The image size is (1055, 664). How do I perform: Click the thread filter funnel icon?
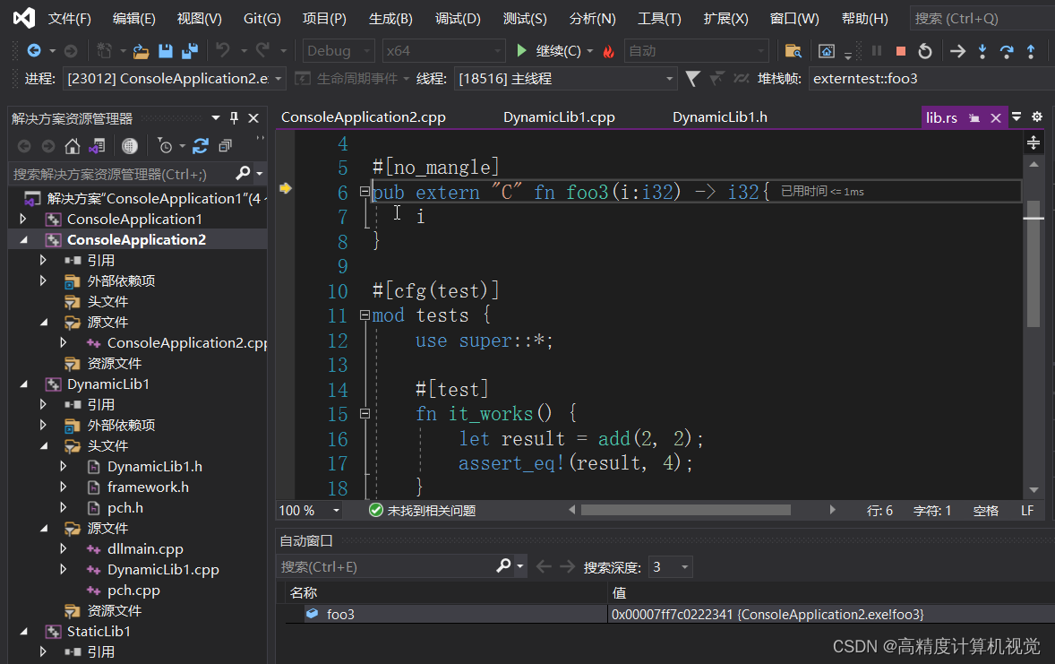692,79
